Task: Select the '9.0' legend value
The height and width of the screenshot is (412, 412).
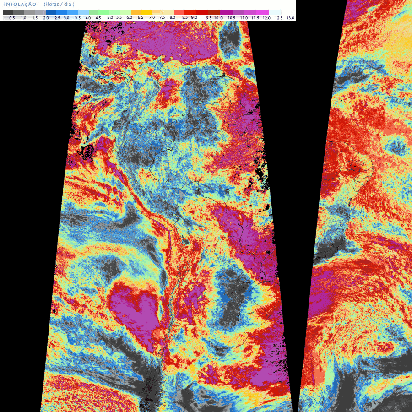Action: (x=194, y=17)
